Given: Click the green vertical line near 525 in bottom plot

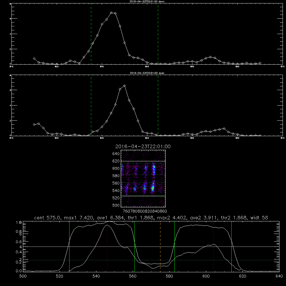Looking at the screenshot, I should [69, 247].
